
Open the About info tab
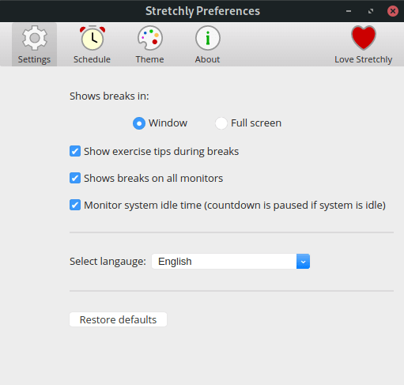pos(207,44)
